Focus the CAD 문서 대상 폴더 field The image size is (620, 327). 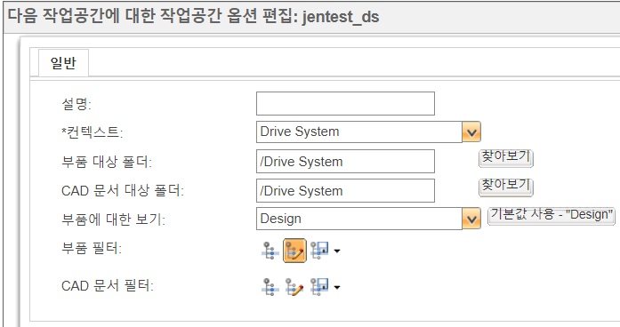click(x=345, y=190)
